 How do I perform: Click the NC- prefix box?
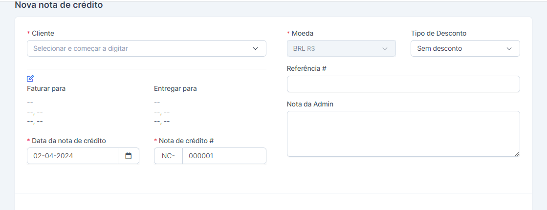tap(168, 156)
